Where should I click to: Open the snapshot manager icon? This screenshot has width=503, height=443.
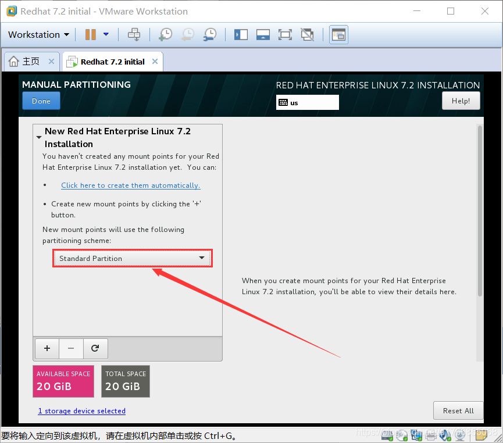(210, 34)
